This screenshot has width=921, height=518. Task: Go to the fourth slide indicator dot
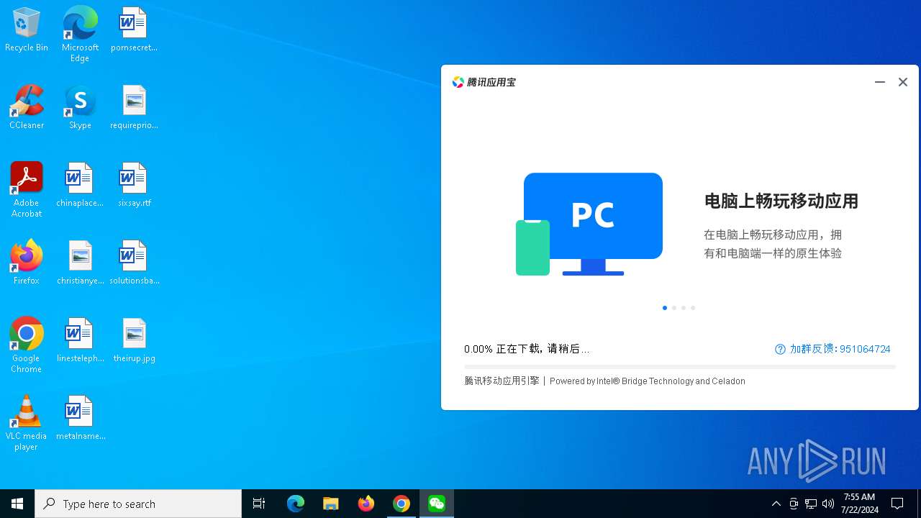[x=693, y=308]
